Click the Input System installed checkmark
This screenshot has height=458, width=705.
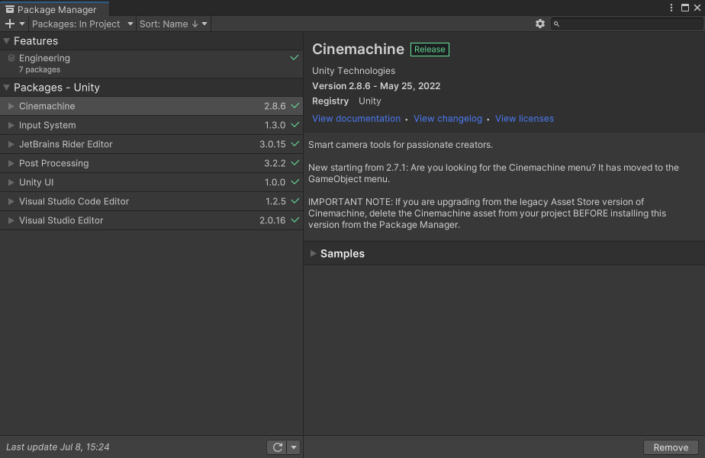[295, 125]
